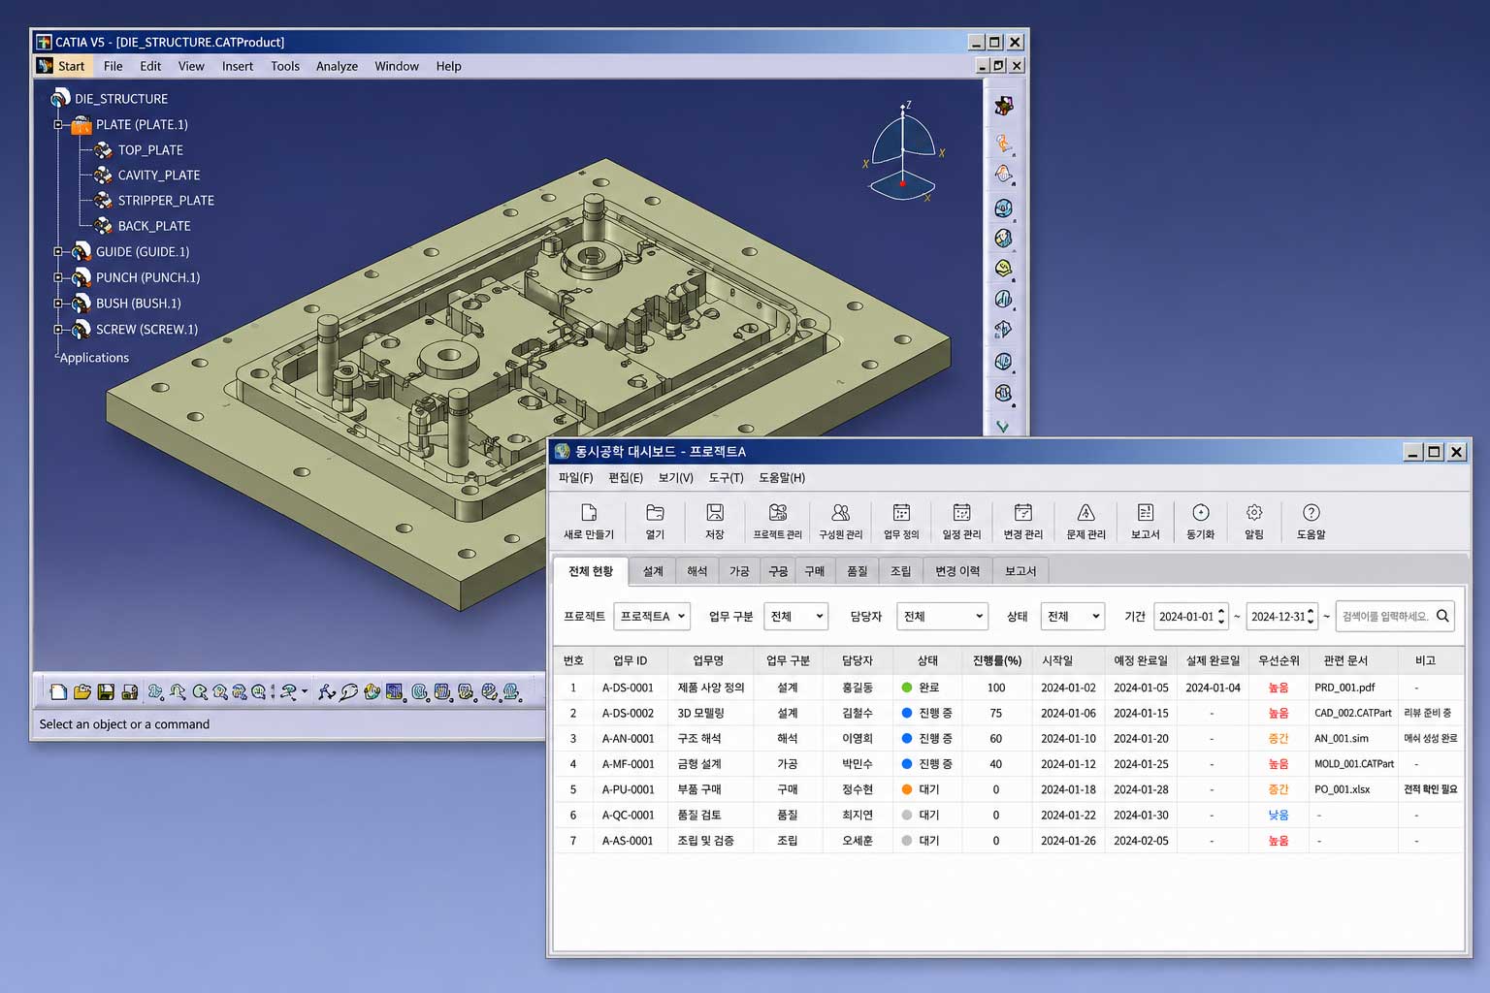Click the topmost icon in CATIA's right toolbar
The height and width of the screenshot is (993, 1490).
pos(1003,105)
